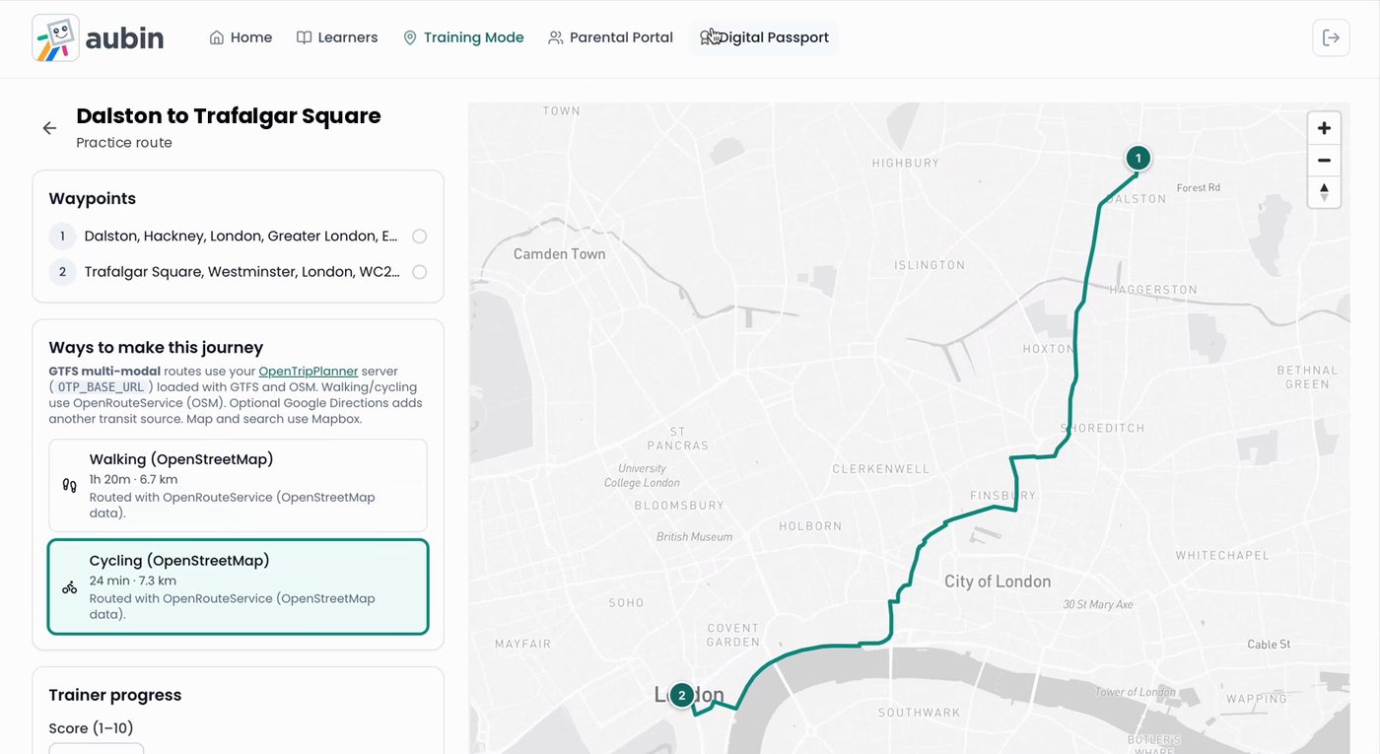Zoom out on the map
The height and width of the screenshot is (754, 1380).
pos(1324,160)
